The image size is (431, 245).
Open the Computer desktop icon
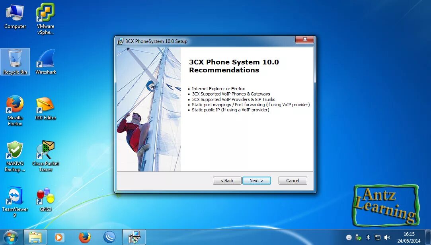click(x=15, y=16)
